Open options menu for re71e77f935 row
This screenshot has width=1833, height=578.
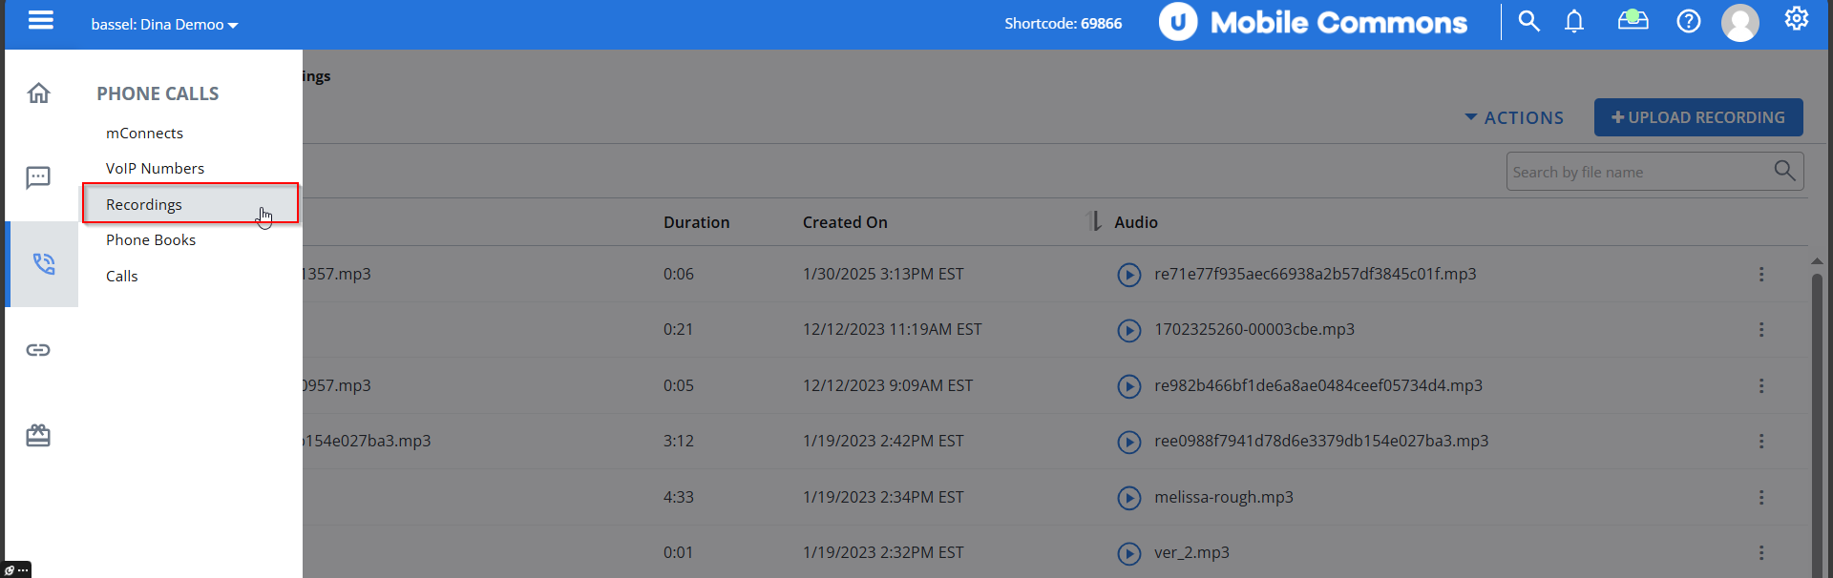(1761, 275)
